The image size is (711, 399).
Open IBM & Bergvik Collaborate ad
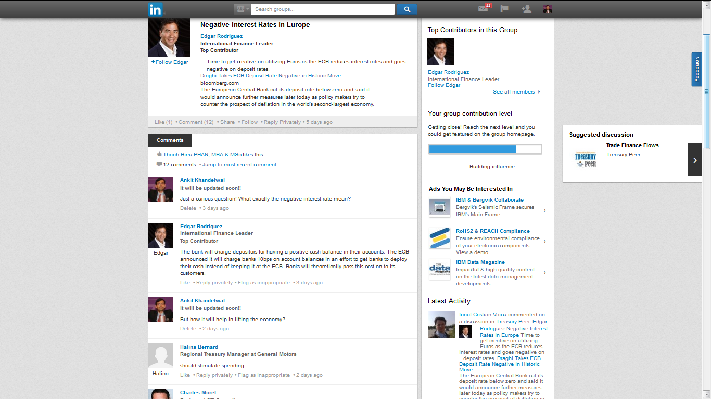[490, 200]
